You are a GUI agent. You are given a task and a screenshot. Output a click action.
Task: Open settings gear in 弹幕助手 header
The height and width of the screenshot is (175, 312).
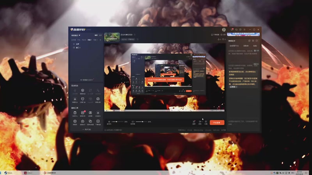[253, 41]
